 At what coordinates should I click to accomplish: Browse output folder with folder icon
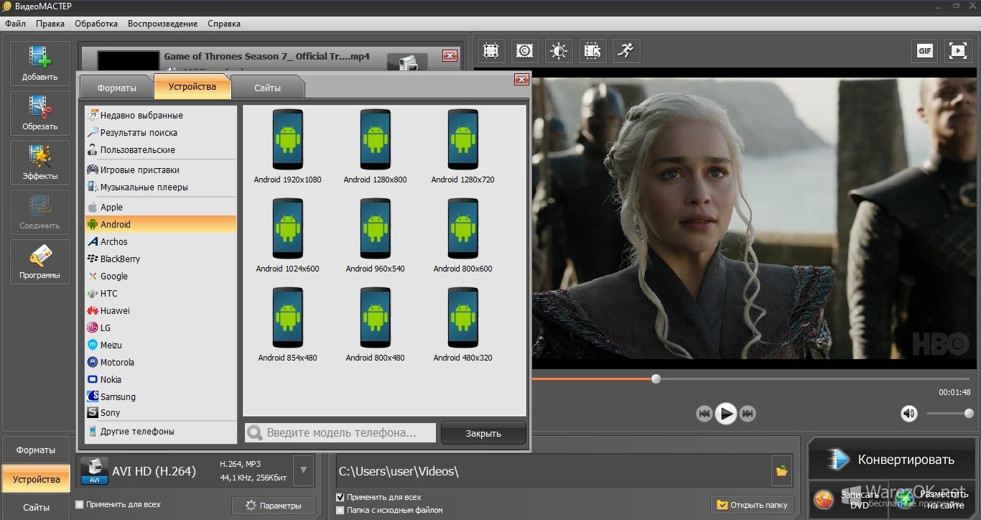(781, 471)
